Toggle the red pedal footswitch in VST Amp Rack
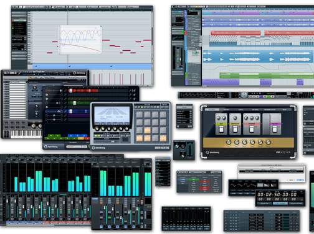This screenshot has width=314, height=234. (251, 130)
